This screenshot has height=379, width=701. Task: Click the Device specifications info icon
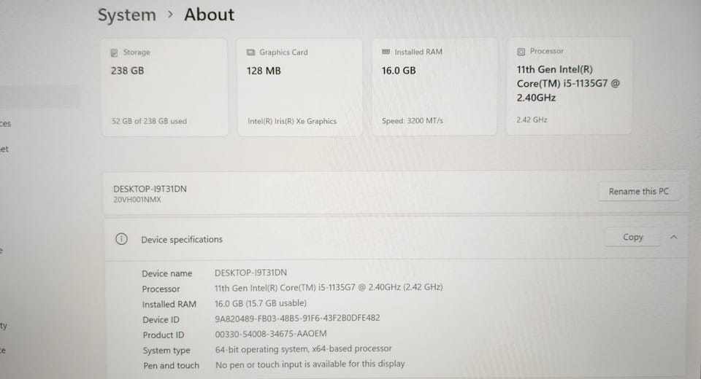coord(121,239)
